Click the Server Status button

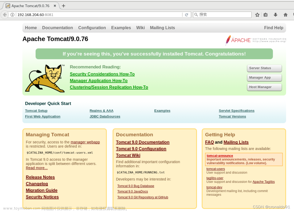coord(264,68)
